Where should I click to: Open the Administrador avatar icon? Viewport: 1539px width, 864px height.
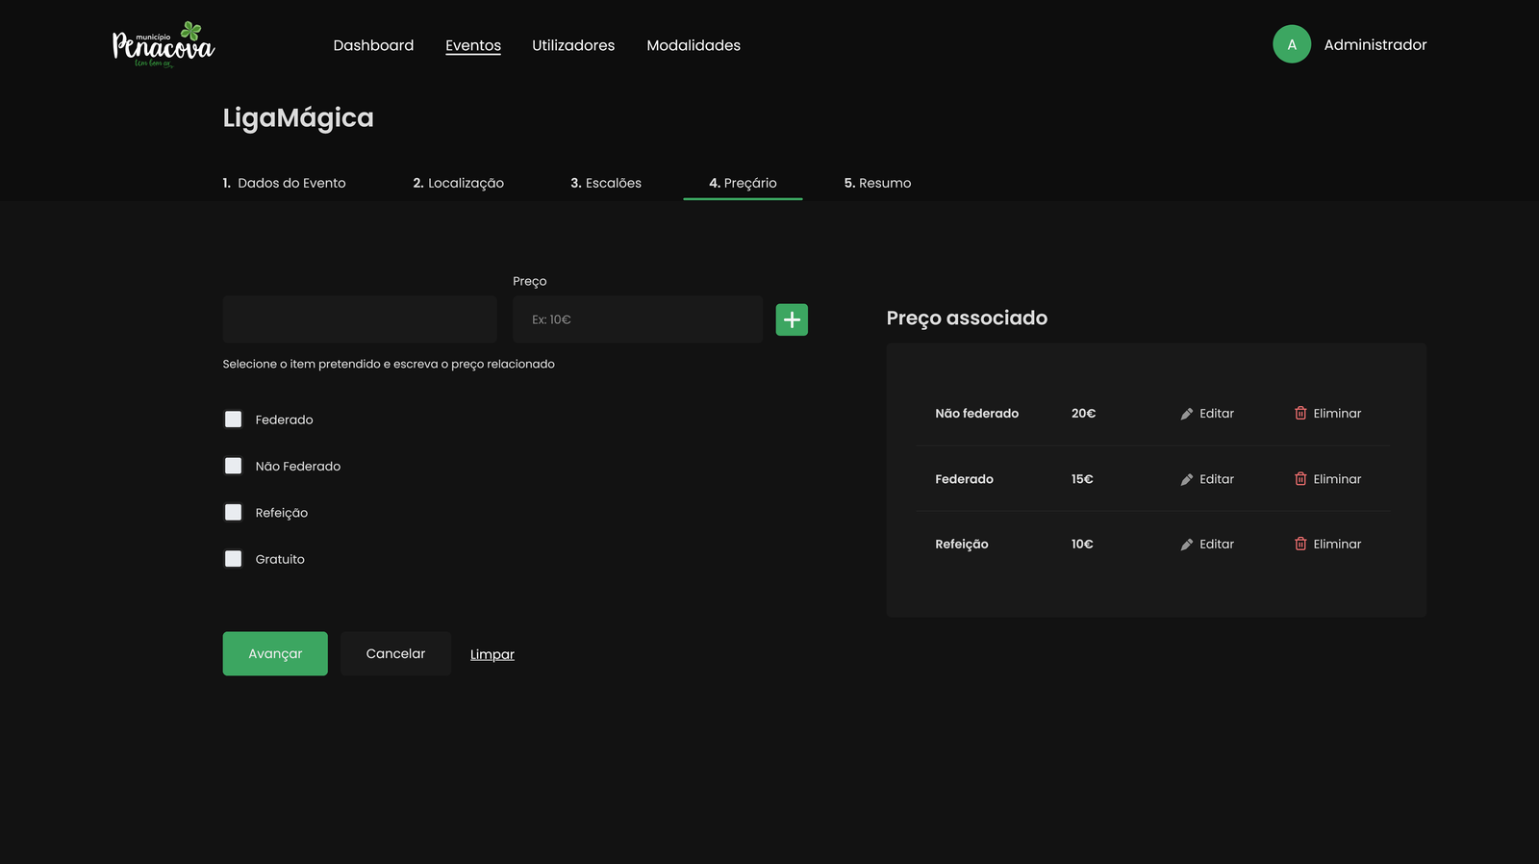1292,44
